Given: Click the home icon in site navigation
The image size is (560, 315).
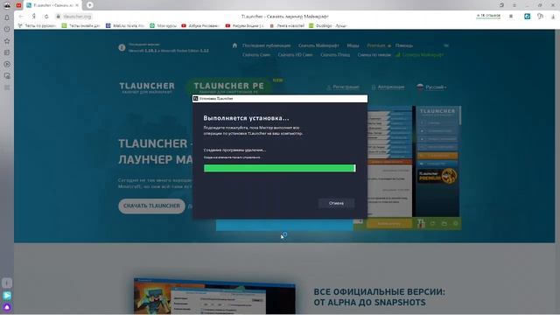Looking at the screenshot, I should [x=234, y=45].
